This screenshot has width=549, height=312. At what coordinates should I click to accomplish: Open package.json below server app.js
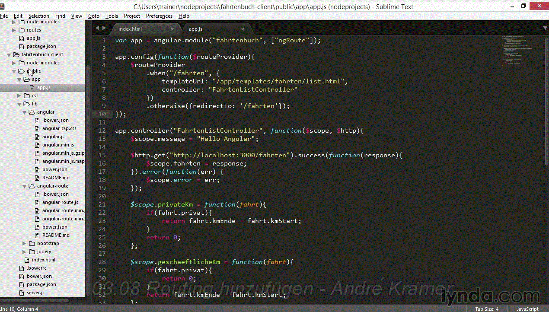click(41, 46)
